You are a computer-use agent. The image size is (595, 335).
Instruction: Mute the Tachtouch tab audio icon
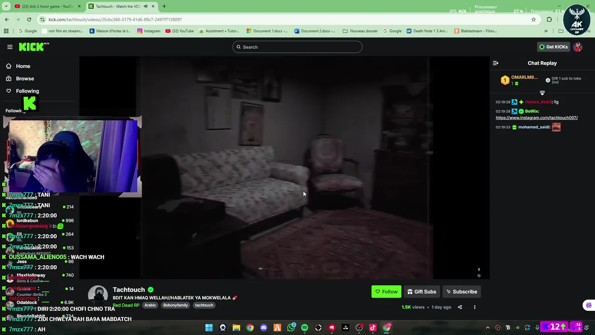pyautogui.click(x=145, y=7)
